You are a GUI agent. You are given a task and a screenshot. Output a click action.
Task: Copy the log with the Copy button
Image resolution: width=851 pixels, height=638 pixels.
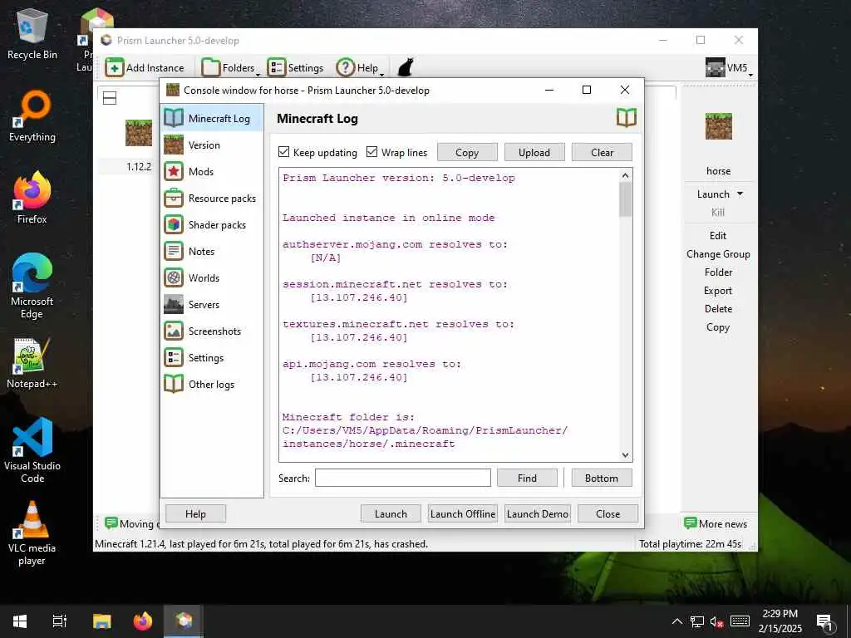click(467, 153)
